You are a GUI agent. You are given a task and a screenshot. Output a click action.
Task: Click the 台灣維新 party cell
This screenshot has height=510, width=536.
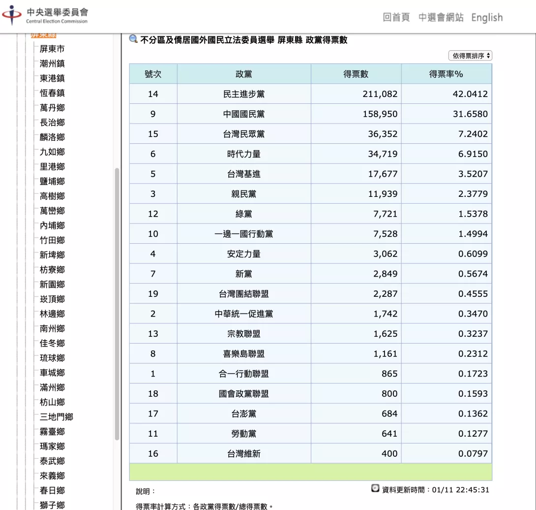244,453
